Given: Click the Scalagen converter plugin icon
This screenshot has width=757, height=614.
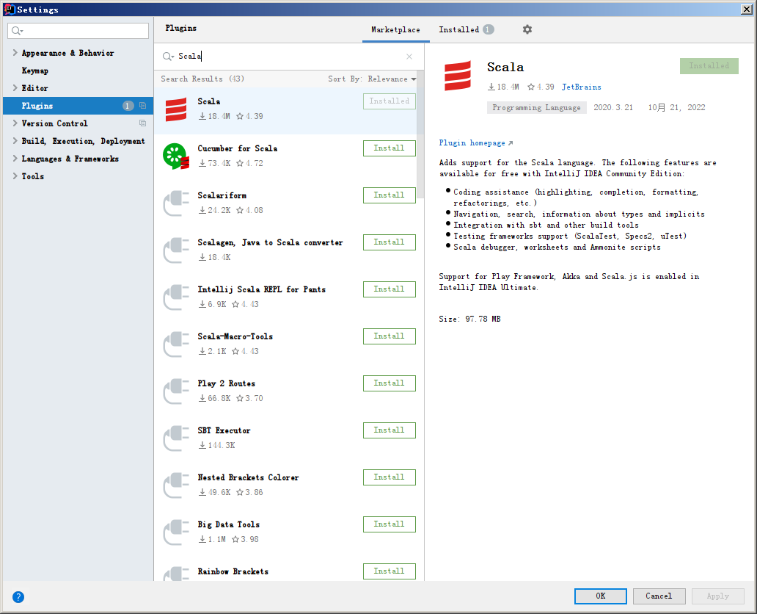Looking at the screenshot, I should tap(176, 250).
